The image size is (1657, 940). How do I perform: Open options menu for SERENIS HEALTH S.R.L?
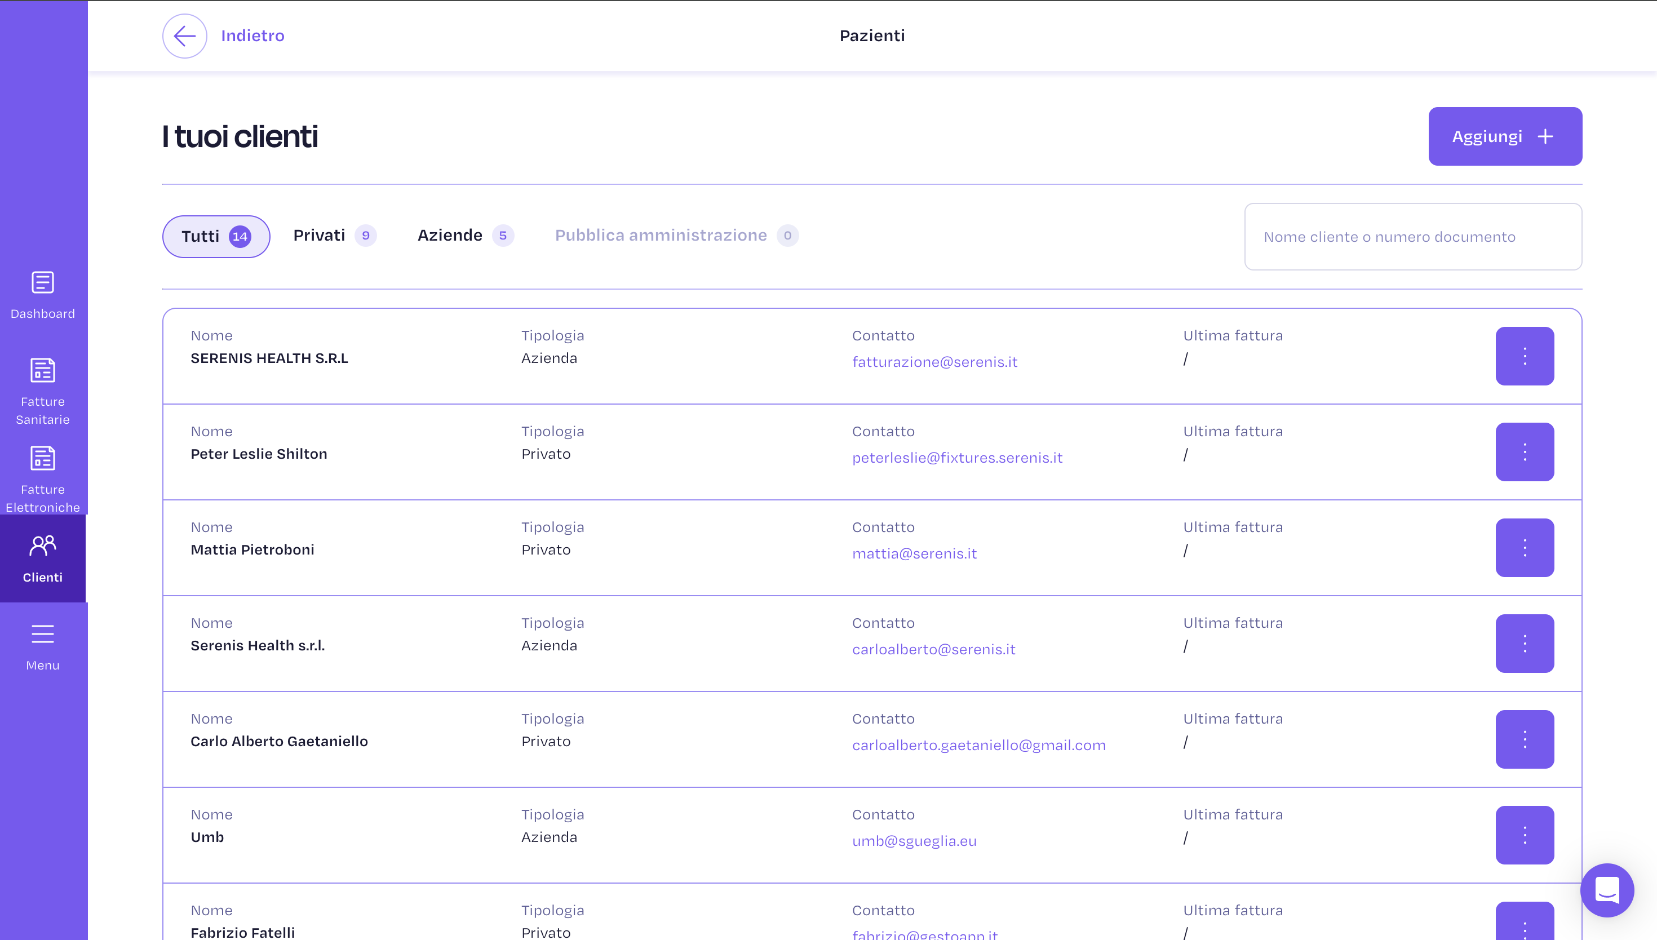pyautogui.click(x=1525, y=356)
